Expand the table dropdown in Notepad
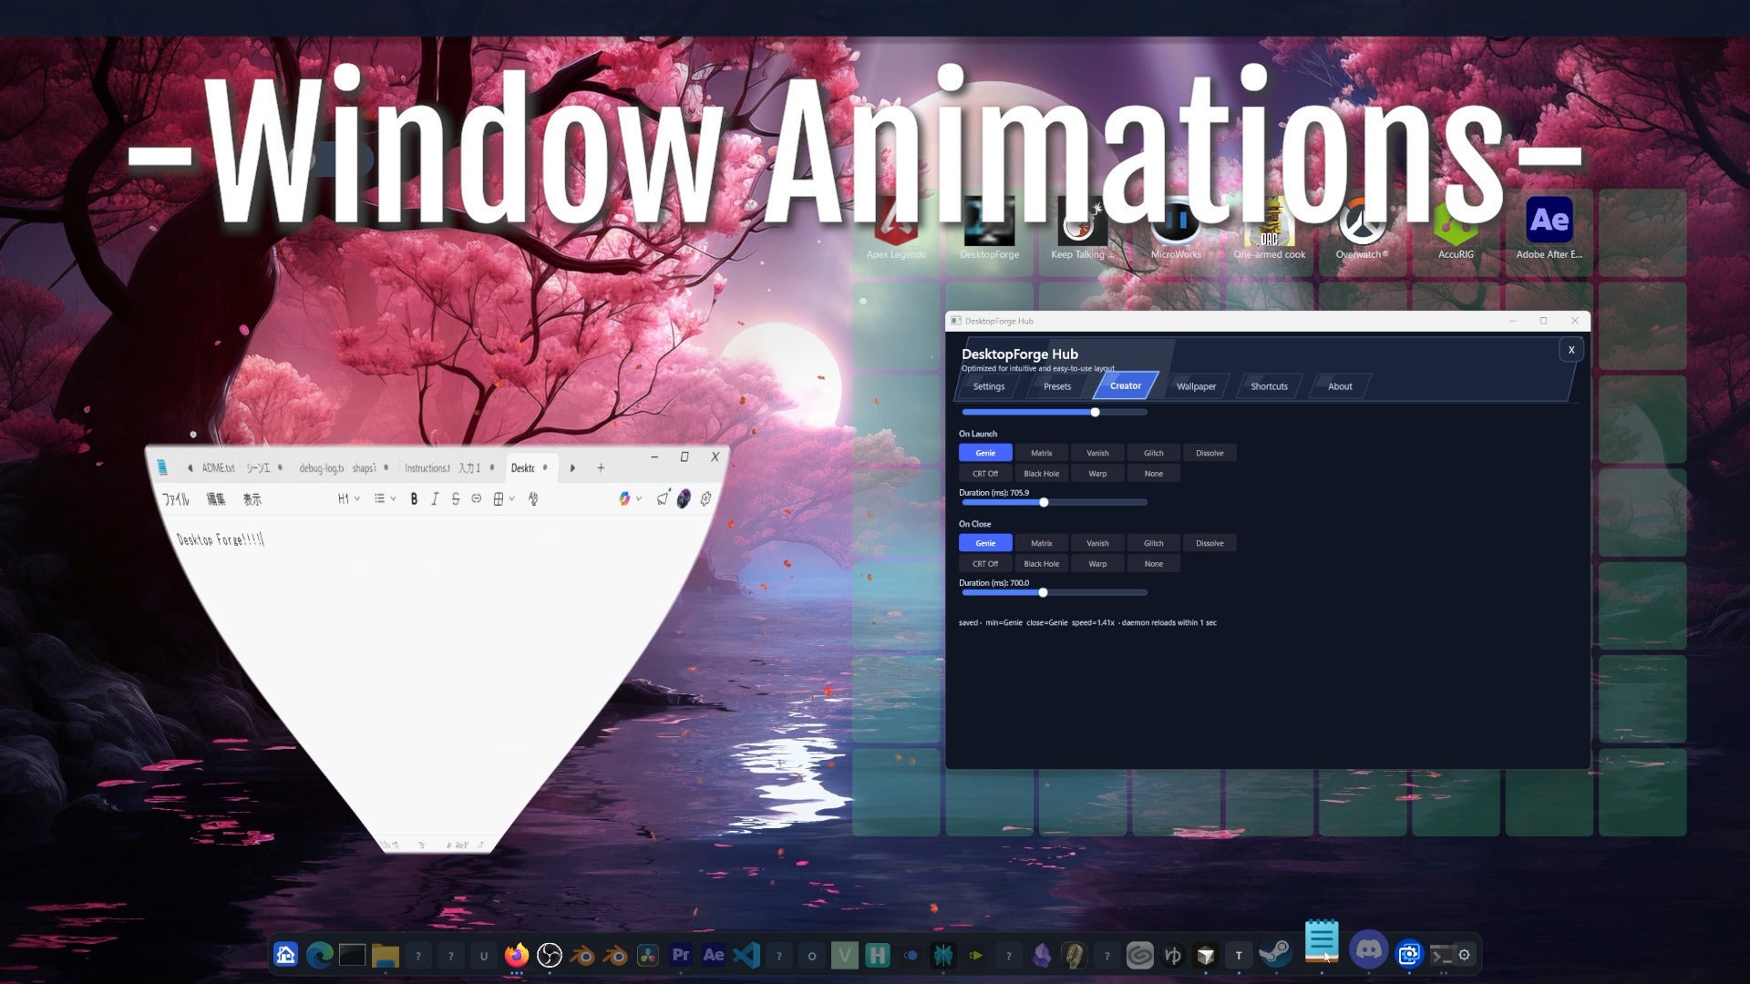This screenshot has width=1750, height=984. coord(504,498)
